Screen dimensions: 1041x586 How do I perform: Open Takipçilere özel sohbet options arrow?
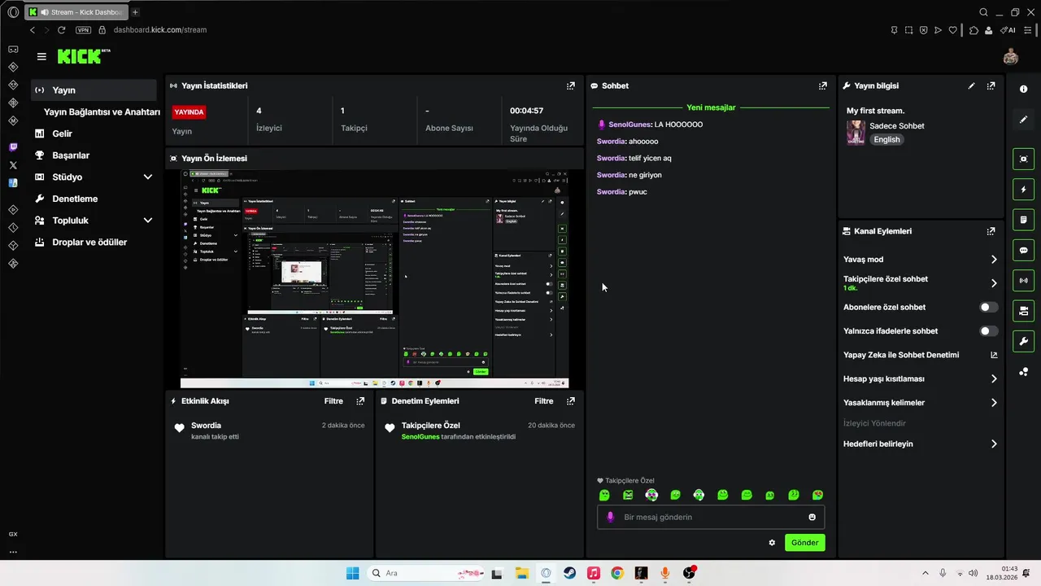point(994,283)
